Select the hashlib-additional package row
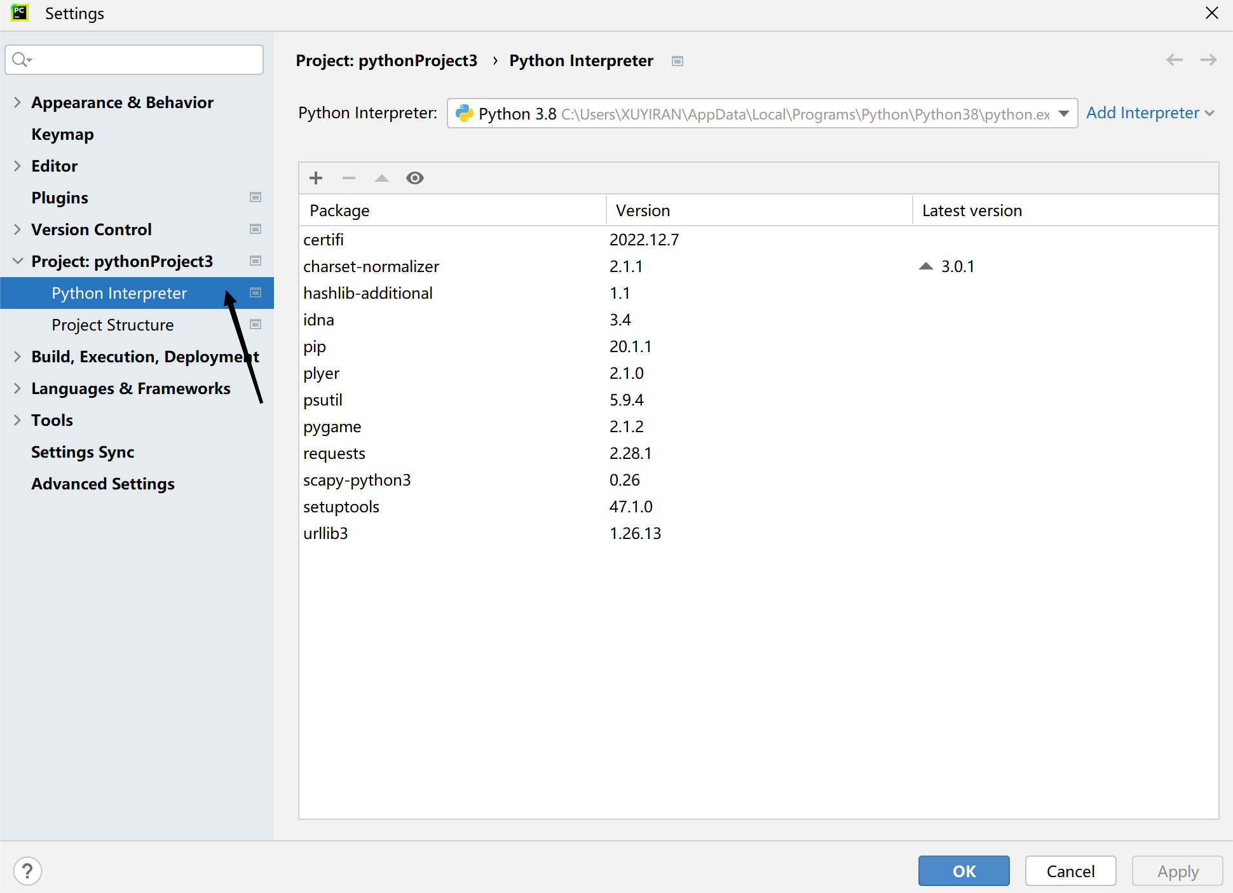This screenshot has width=1233, height=893. coord(759,293)
